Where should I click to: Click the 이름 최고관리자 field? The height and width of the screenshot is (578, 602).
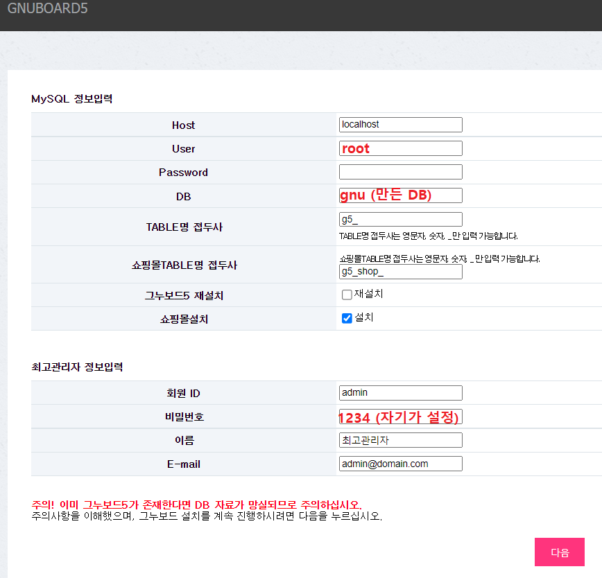pyautogui.click(x=400, y=440)
